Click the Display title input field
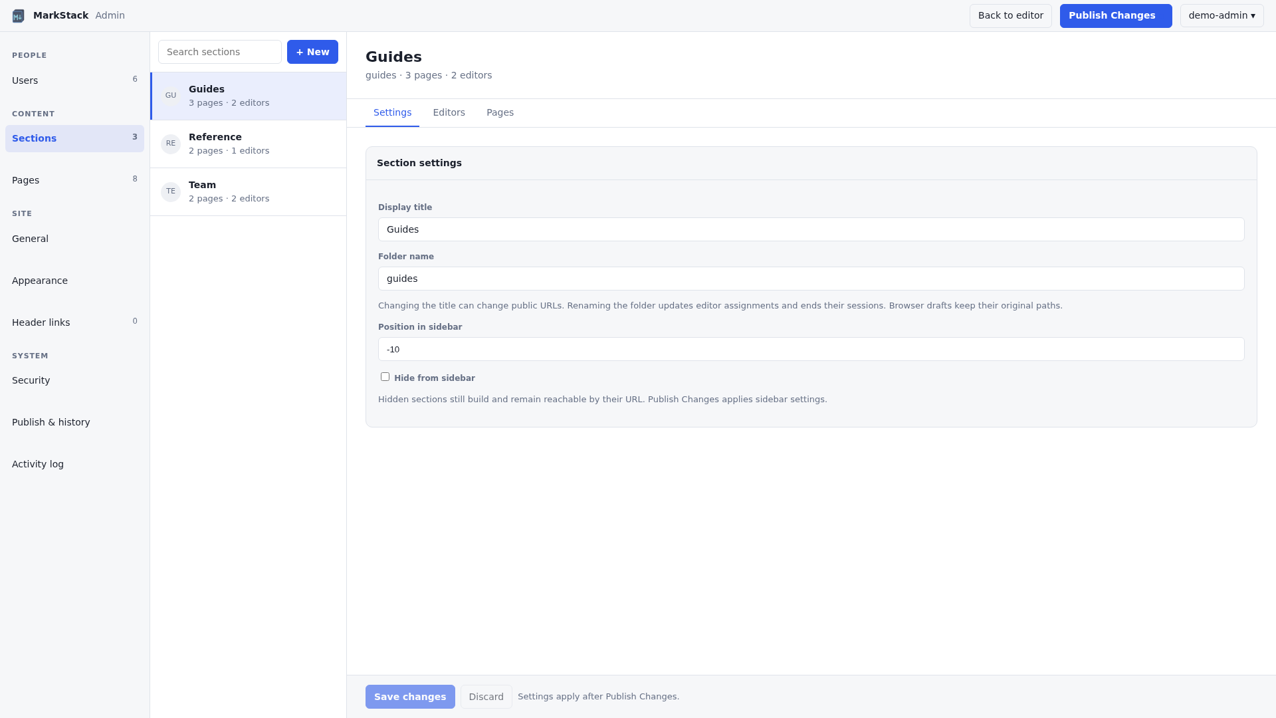The image size is (1276, 718). (811, 229)
